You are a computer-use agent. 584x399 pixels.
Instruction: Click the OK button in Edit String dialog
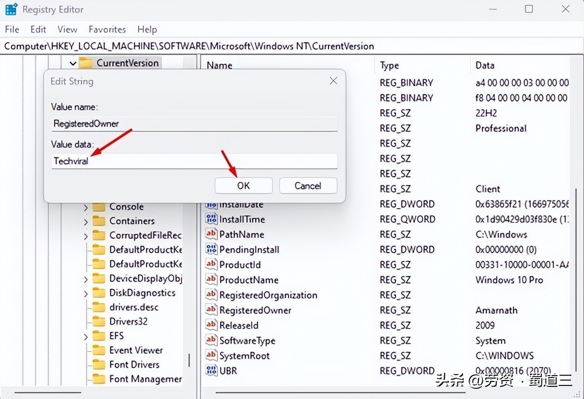coord(243,185)
